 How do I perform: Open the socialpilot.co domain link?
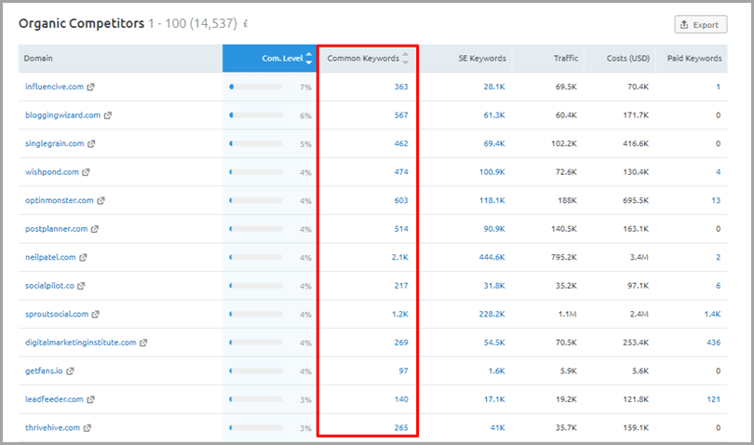click(50, 285)
